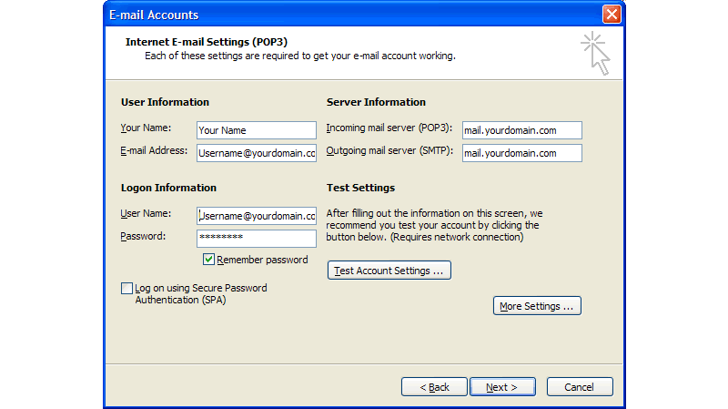Image resolution: width=728 pixels, height=409 pixels.
Task: Click the Test Account Settings button
Action: pyautogui.click(x=389, y=270)
